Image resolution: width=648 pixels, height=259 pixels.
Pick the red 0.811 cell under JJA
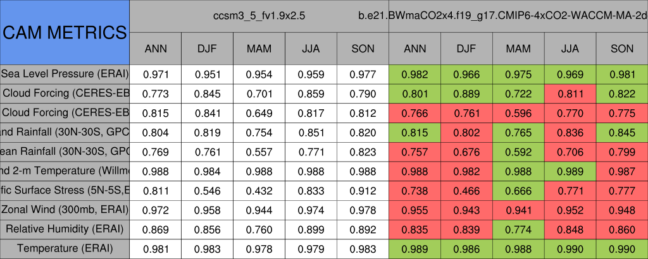pos(570,94)
